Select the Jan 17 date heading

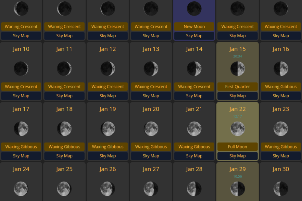click(x=21, y=109)
